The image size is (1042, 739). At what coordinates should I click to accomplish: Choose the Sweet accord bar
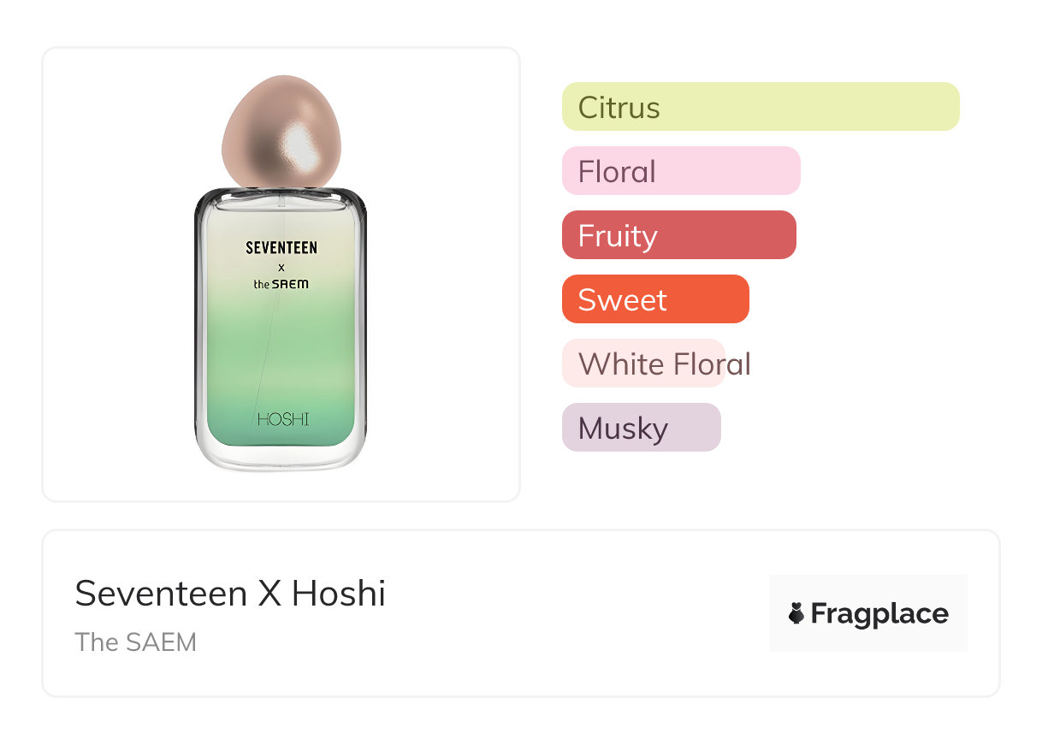[655, 299]
